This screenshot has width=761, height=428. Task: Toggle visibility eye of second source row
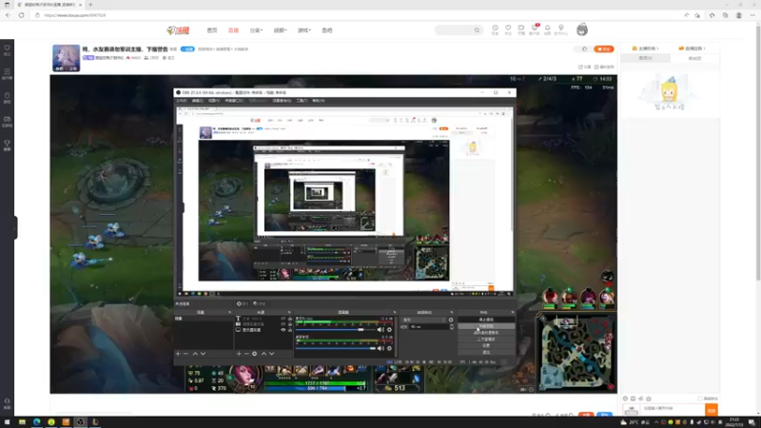(x=283, y=324)
